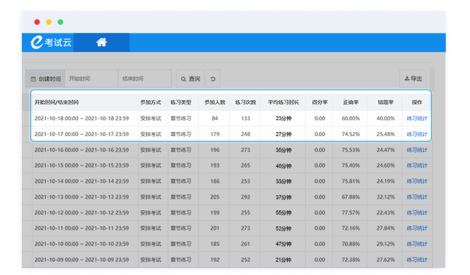Click the 考试云 logo
This screenshot has height=275, width=470.
pos(52,42)
